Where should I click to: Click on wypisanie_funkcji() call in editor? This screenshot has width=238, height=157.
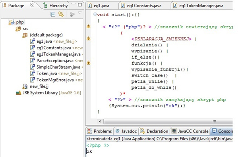point(158,69)
